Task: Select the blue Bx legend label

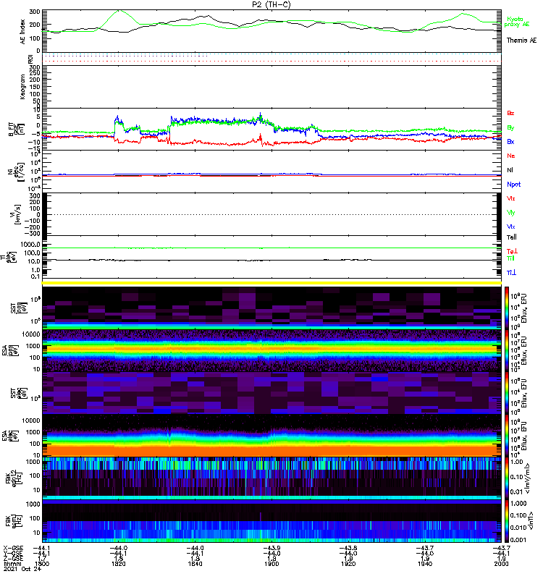Action: click(x=510, y=141)
